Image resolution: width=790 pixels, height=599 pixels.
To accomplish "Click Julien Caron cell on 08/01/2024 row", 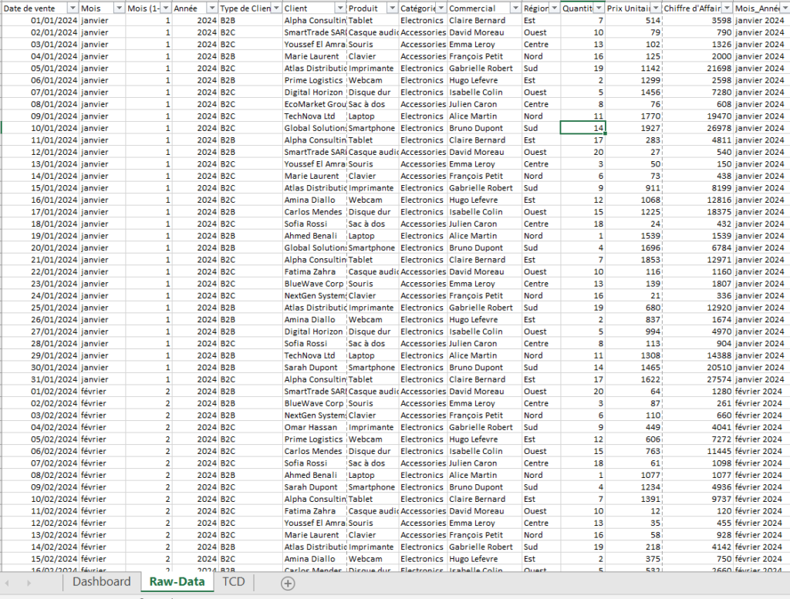I will pyautogui.click(x=484, y=104).
